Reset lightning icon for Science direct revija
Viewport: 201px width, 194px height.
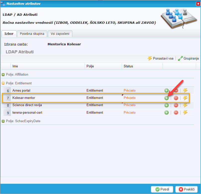click(x=185, y=105)
